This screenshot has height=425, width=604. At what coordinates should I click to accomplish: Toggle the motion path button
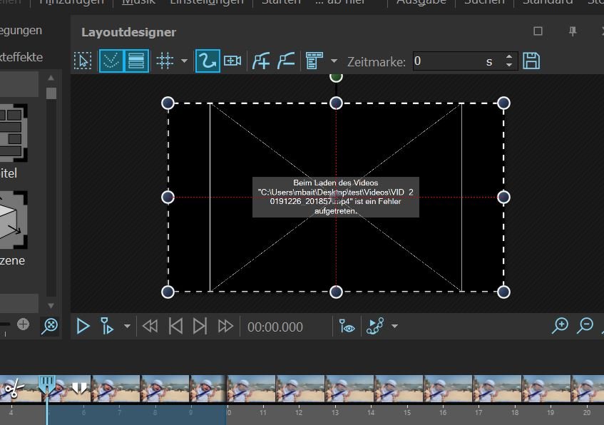pyautogui.click(x=207, y=61)
